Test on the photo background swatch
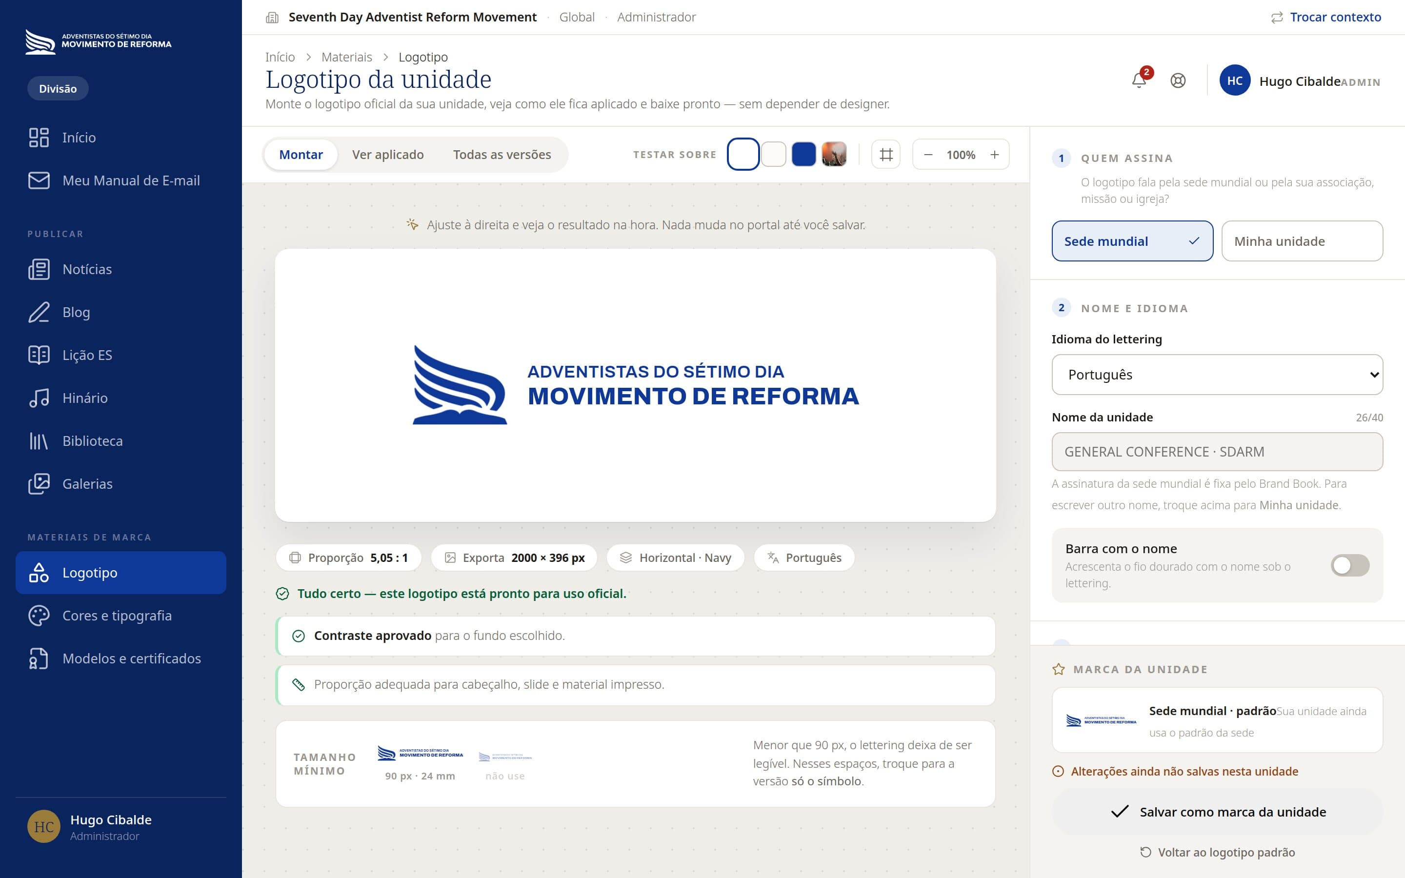1405x878 pixels. click(834, 155)
